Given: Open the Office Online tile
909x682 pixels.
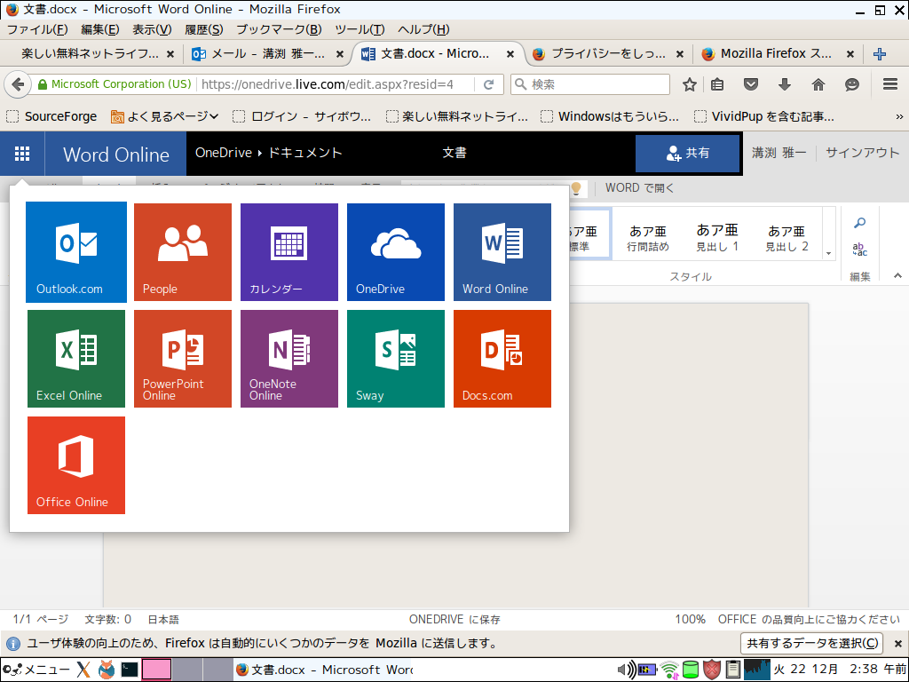Looking at the screenshot, I should pos(76,465).
